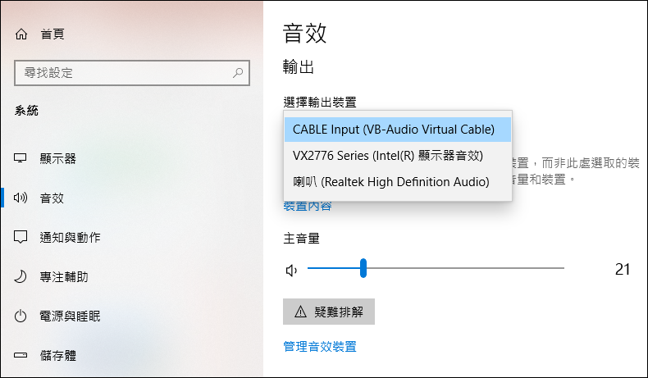The height and width of the screenshot is (378, 648).
Task: Open the 管理音效裝置 link
Action: pos(320,346)
